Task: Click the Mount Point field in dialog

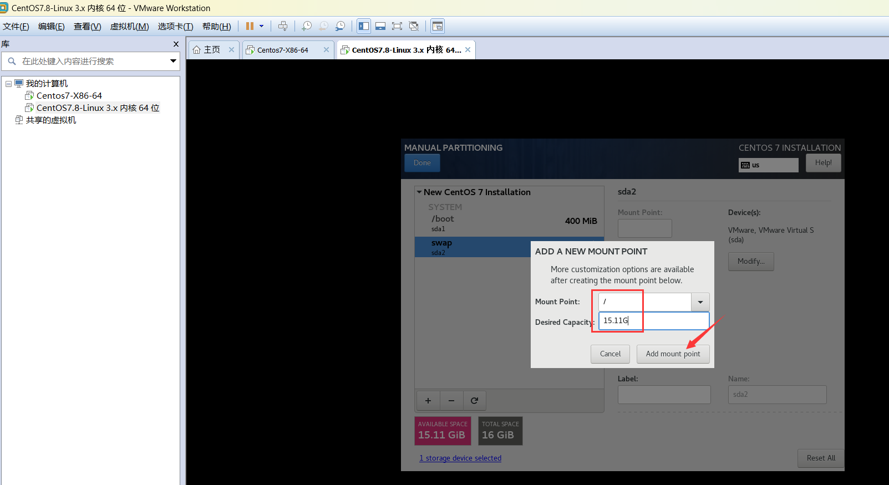Action: pyautogui.click(x=645, y=302)
